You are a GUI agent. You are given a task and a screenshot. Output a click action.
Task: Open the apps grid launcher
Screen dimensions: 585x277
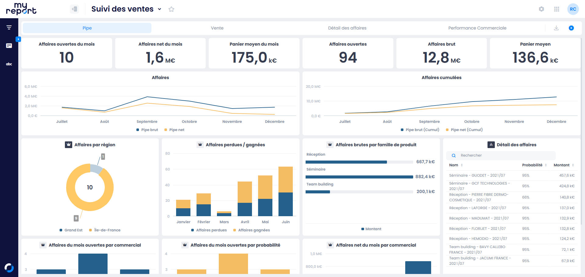pyautogui.click(x=556, y=9)
